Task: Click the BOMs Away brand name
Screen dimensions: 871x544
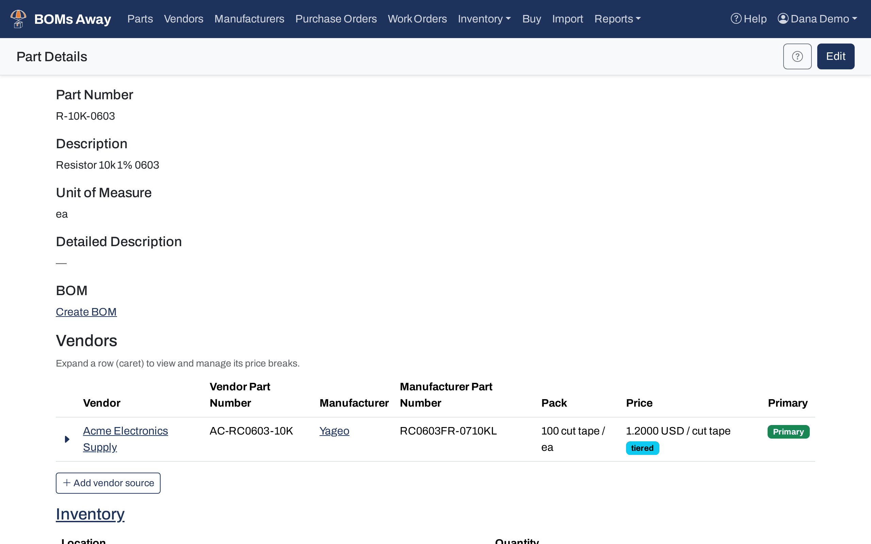Action: tap(72, 19)
